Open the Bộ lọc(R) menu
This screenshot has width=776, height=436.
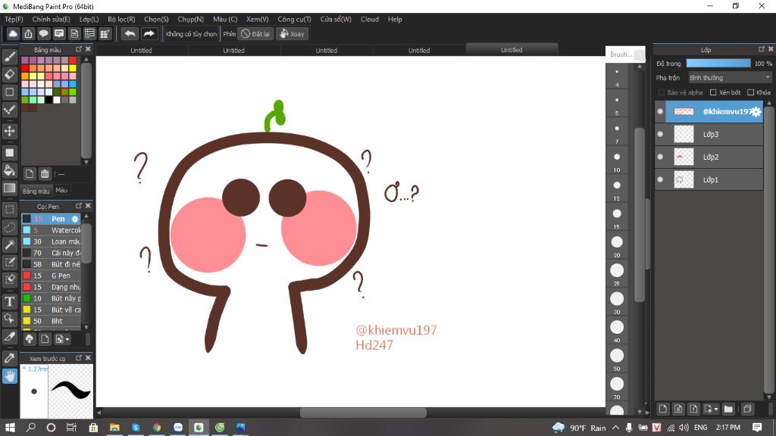point(121,19)
